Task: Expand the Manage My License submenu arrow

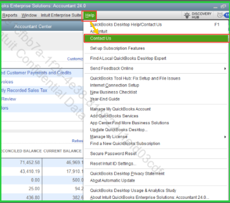Action: tap(225, 137)
